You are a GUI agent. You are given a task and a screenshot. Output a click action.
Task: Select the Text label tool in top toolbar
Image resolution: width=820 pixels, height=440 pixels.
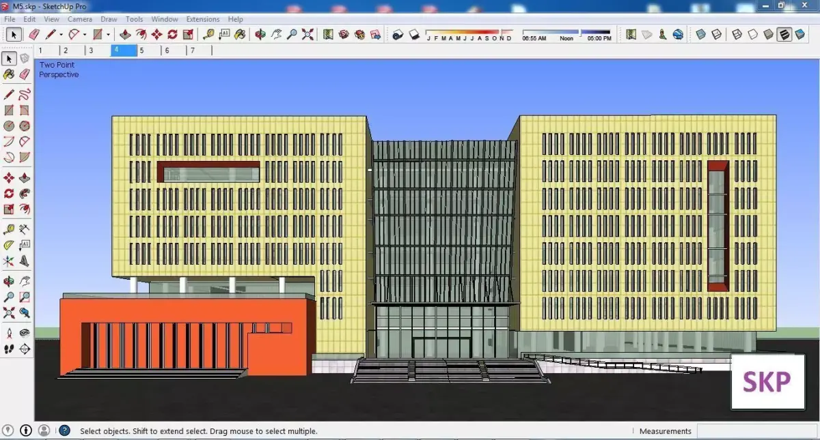(224, 34)
